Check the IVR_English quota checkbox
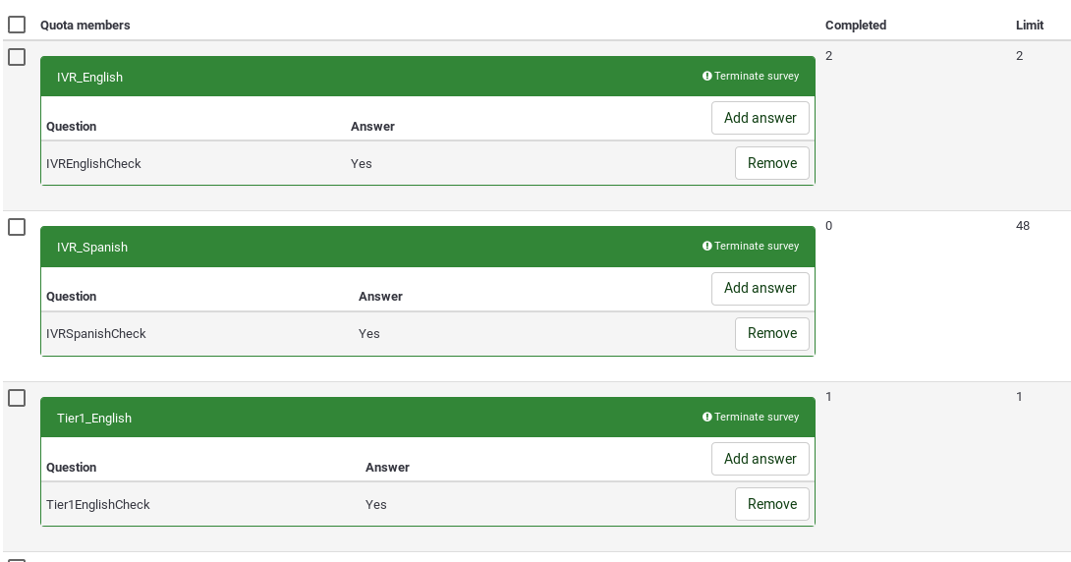 click(x=17, y=57)
